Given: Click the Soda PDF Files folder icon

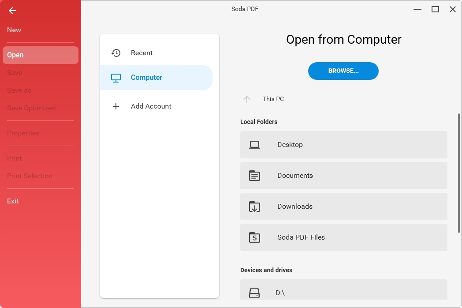Looking at the screenshot, I should click(x=254, y=237).
